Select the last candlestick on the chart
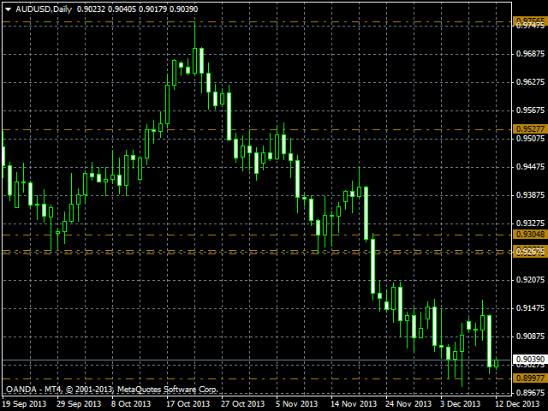The height and width of the screenshot is (411, 548). coord(496,364)
